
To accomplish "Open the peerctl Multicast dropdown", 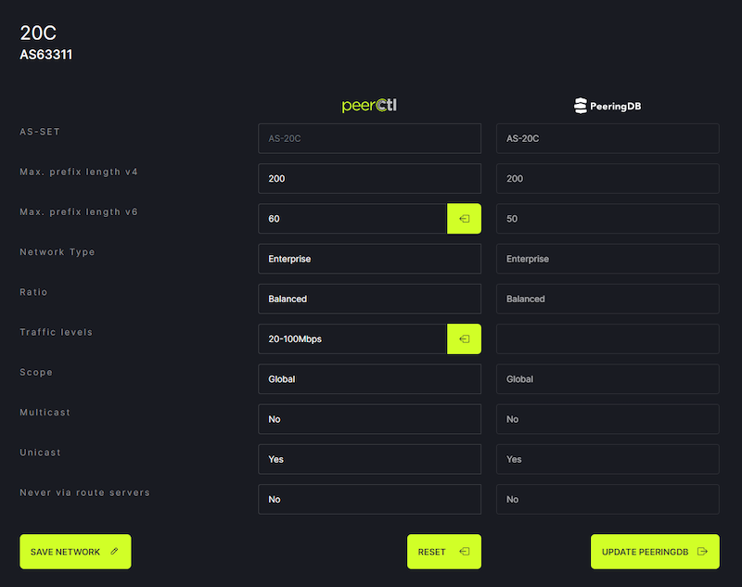I will point(369,419).
